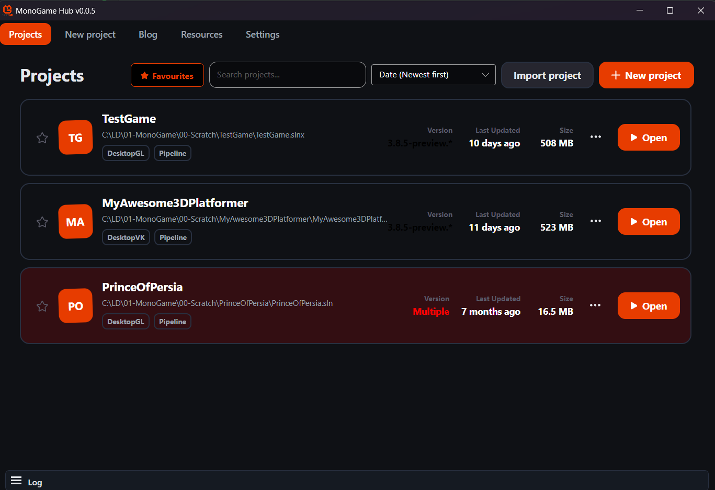Open the TestGame three-dot options menu
The height and width of the screenshot is (490, 715).
click(596, 137)
